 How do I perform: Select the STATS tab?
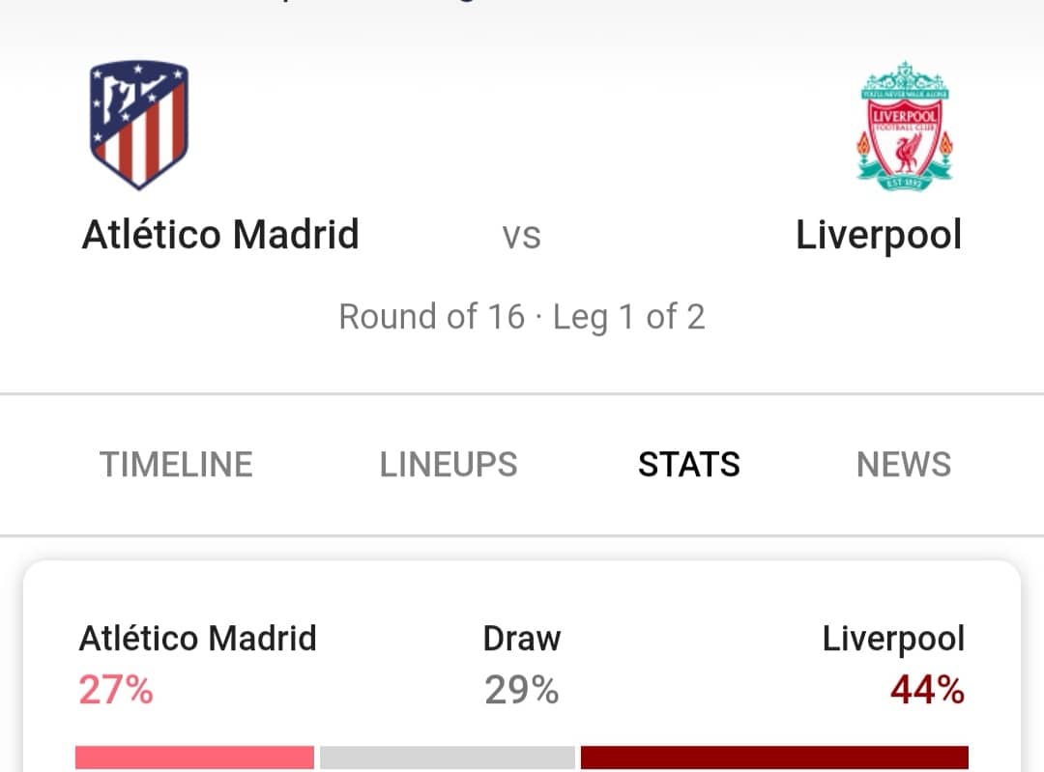click(689, 465)
